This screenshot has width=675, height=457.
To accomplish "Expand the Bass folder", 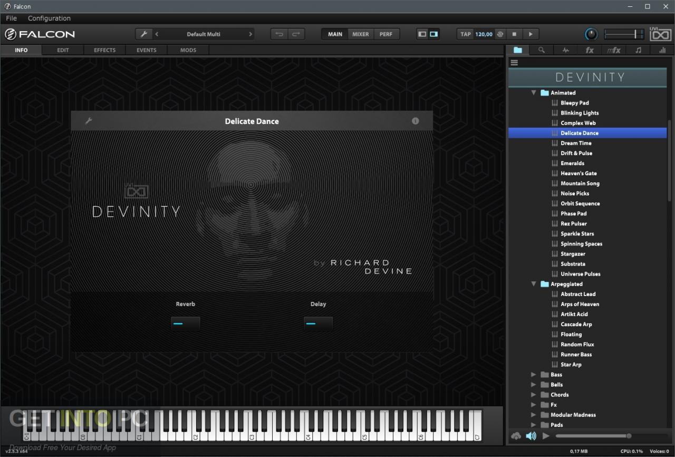I will click(x=534, y=375).
